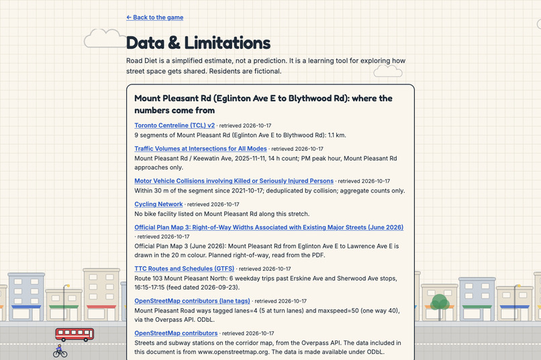
Task: Select the 'Data & Limitations' heading
Action: pyautogui.click(x=199, y=43)
